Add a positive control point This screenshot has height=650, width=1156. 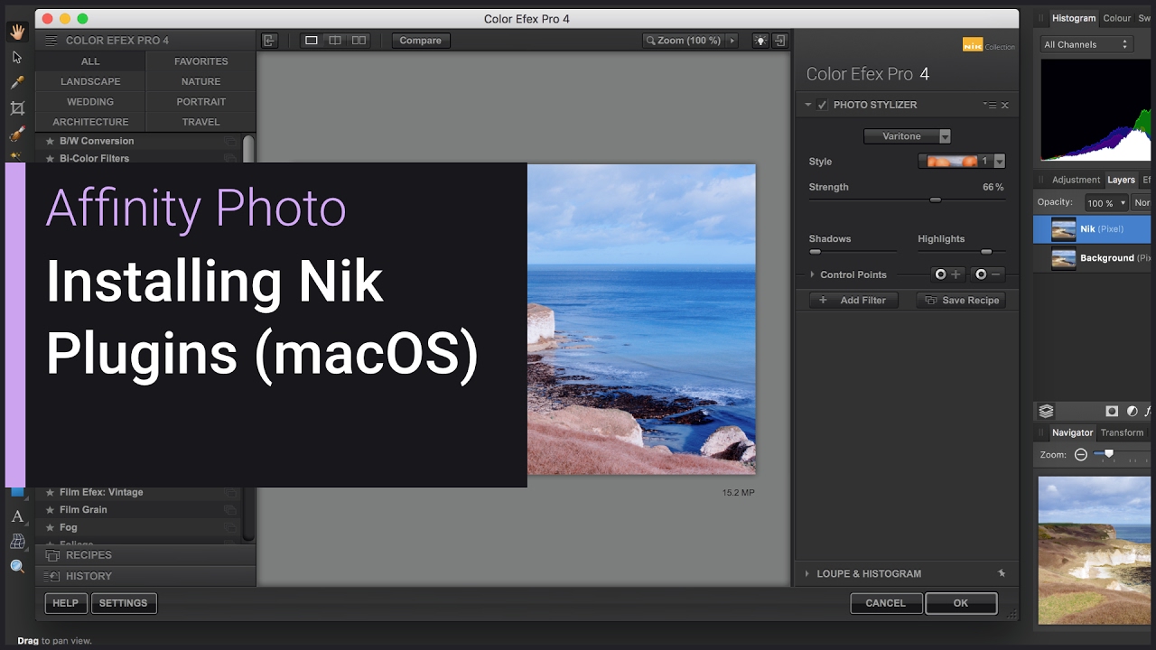click(948, 274)
